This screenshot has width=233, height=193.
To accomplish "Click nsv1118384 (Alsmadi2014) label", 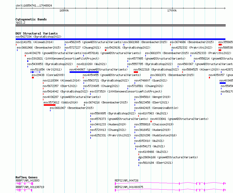I will 62,80.
